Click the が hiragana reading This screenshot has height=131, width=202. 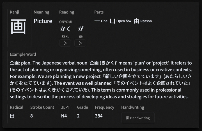click(81, 29)
